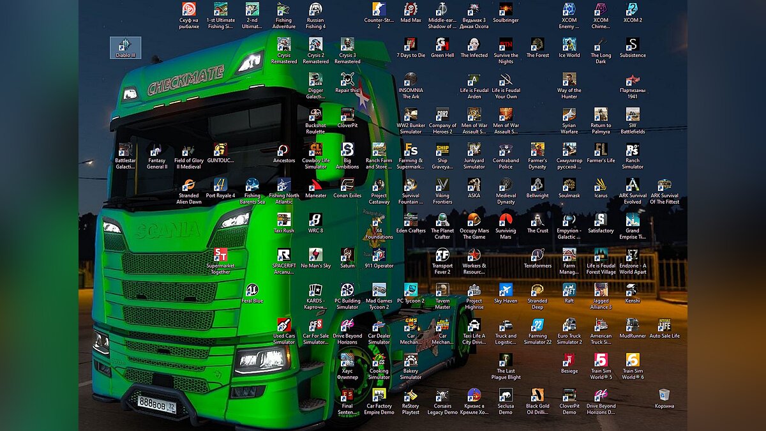766x431 pixels.
Task: Open the 7 Days to Die icon
Action: click(410, 48)
